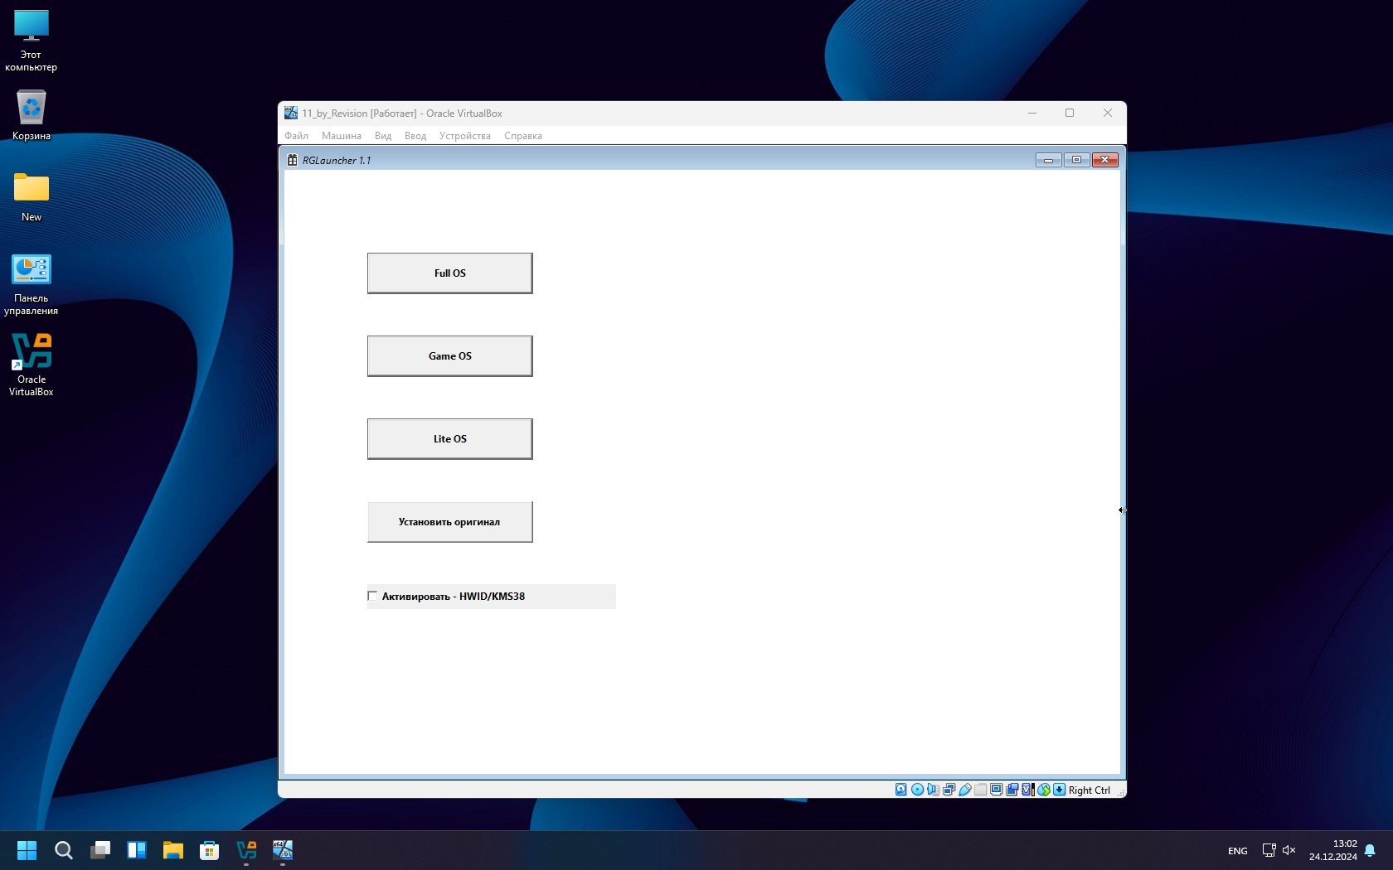The image size is (1393, 870).
Task: Select the Oracle VirtualBox desktop shortcut
Action: (32, 365)
